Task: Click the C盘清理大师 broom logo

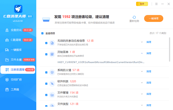Action: pos(18,9)
